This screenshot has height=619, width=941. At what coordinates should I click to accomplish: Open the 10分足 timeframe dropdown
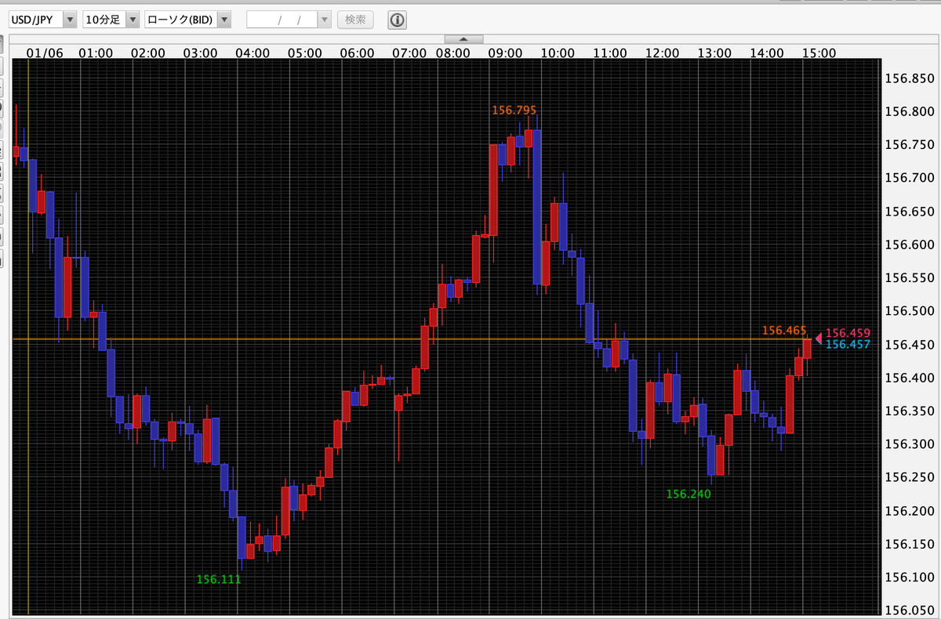coord(131,20)
